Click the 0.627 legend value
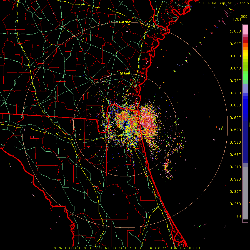The image size is (250, 250). 235,118
